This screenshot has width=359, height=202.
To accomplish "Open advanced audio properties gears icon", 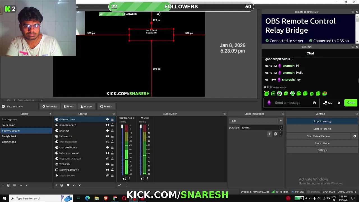I will [x=120, y=185].
